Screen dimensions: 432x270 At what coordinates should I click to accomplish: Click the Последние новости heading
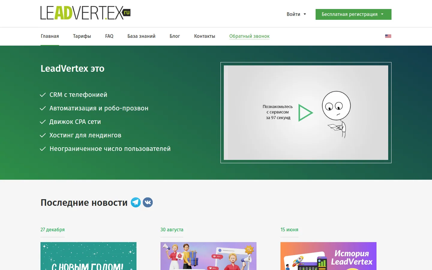point(84,203)
